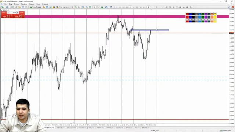This screenshot has width=235, height=132.
Task: Pick the first-row purple palette swatch
Action: (x=206, y=14)
